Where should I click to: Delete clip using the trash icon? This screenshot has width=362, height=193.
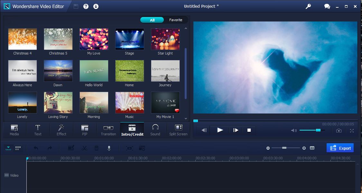96,148
